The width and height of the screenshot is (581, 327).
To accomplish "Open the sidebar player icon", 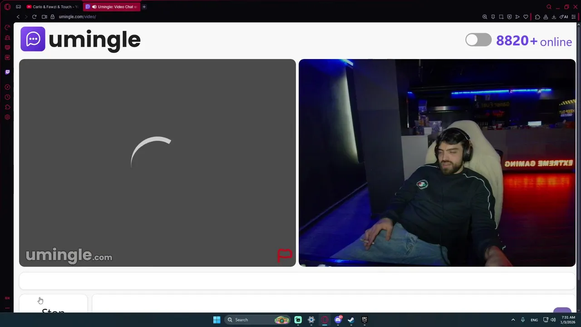I will pyautogui.click(x=7, y=87).
